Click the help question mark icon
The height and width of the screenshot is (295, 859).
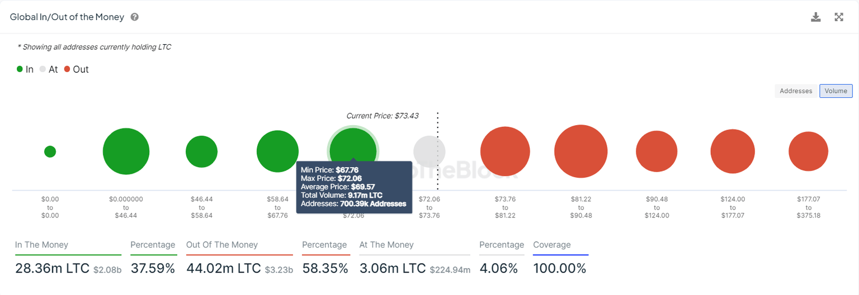135,17
